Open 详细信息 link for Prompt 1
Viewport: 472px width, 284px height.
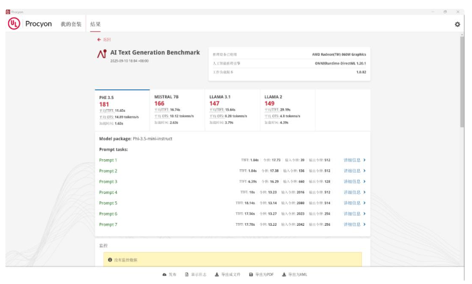(355, 160)
